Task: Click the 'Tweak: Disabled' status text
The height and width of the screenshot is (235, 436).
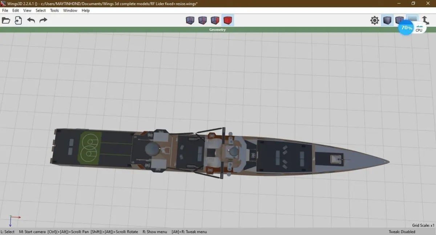Action: [x=402, y=232]
